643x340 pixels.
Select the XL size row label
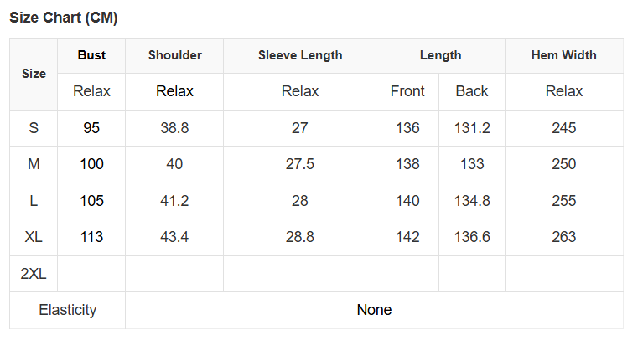(34, 237)
